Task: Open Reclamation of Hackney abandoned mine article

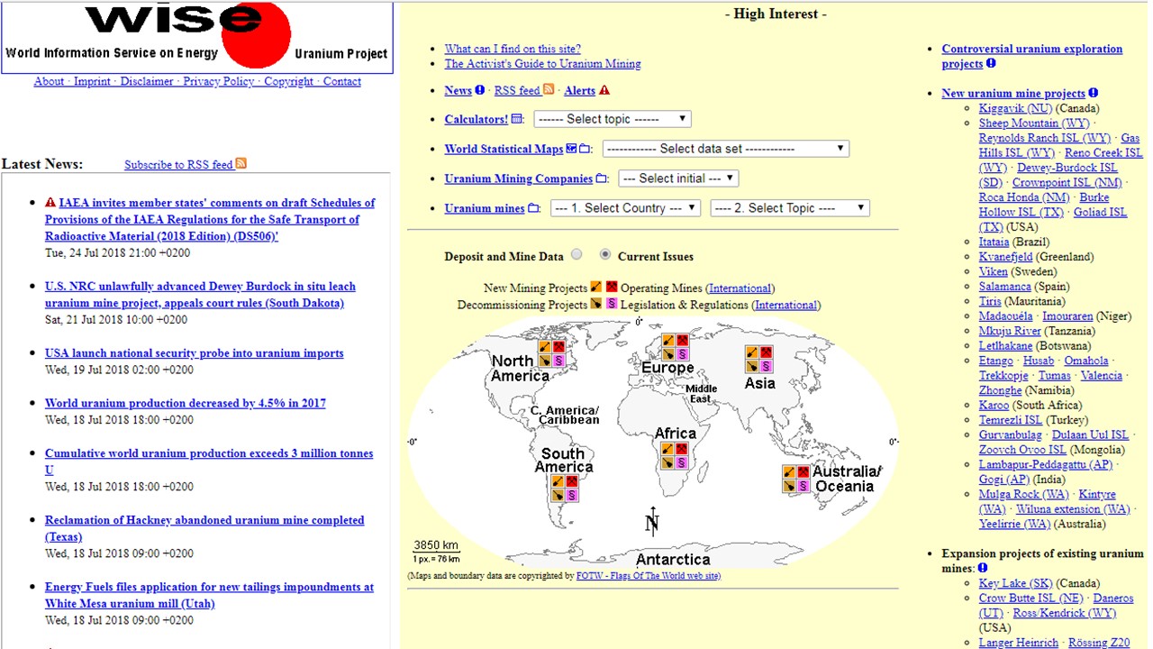Action: click(x=204, y=528)
